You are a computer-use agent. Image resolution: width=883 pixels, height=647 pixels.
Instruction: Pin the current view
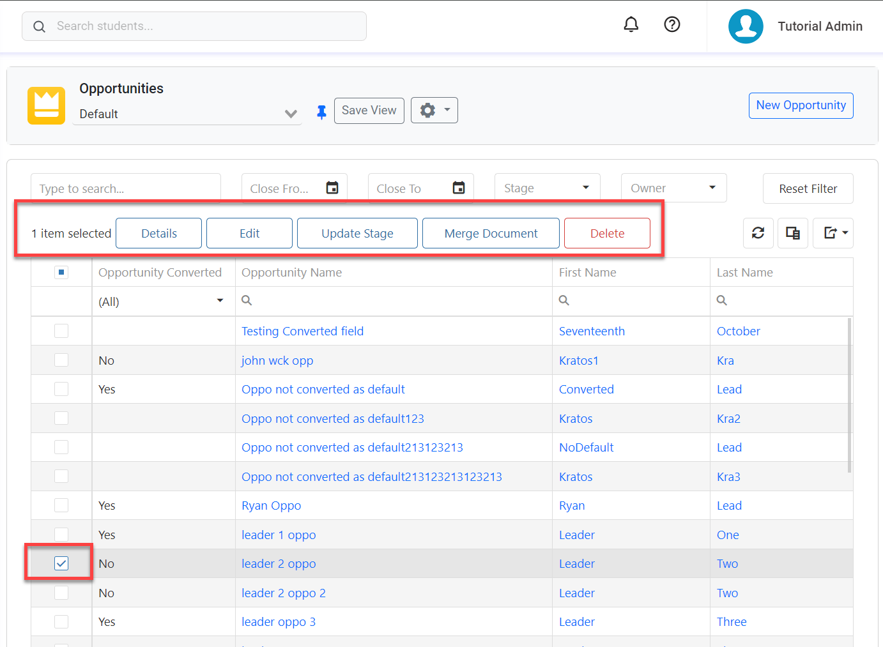(x=321, y=112)
